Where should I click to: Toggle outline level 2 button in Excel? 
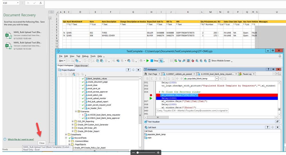pyautogui.click(x=53, y=12)
